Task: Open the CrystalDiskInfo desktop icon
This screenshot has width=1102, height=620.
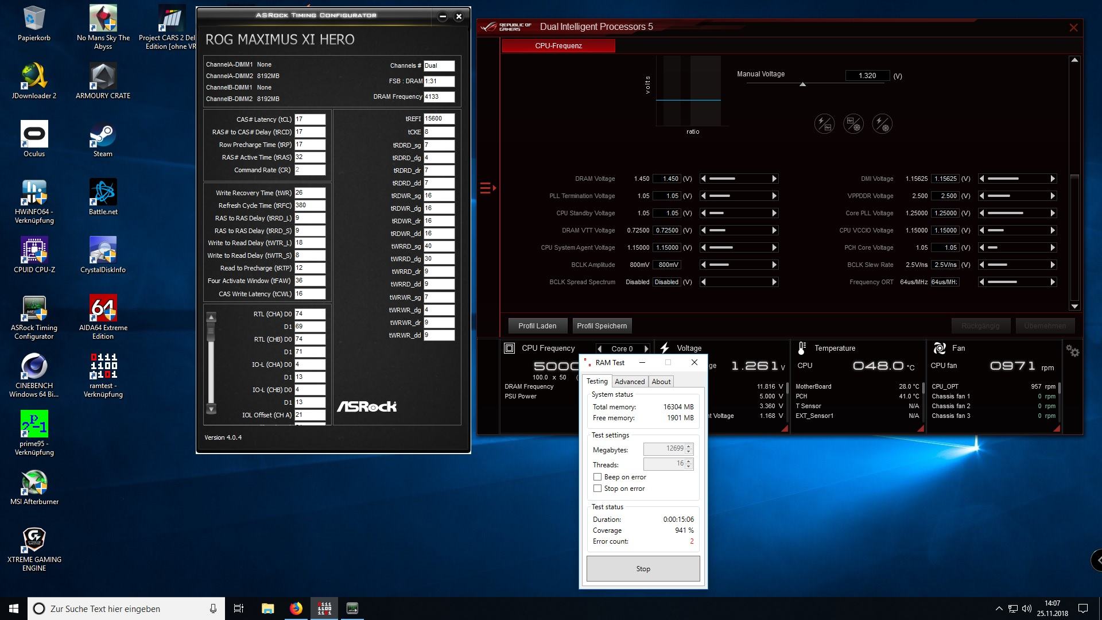Action: click(x=103, y=255)
